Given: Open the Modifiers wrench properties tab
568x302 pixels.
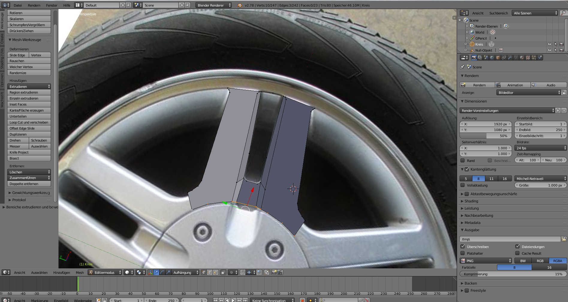Looking at the screenshot, I should tap(510, 58).
